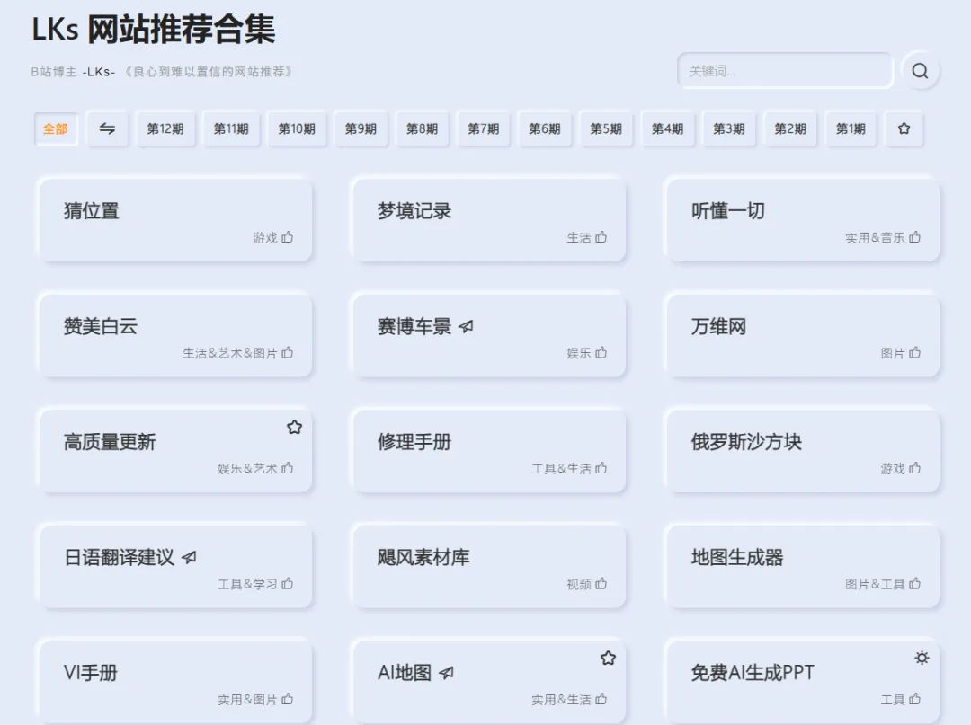Open the 赛博车景 website card
This screenshot has height=725, width=971.
[489, 336]
